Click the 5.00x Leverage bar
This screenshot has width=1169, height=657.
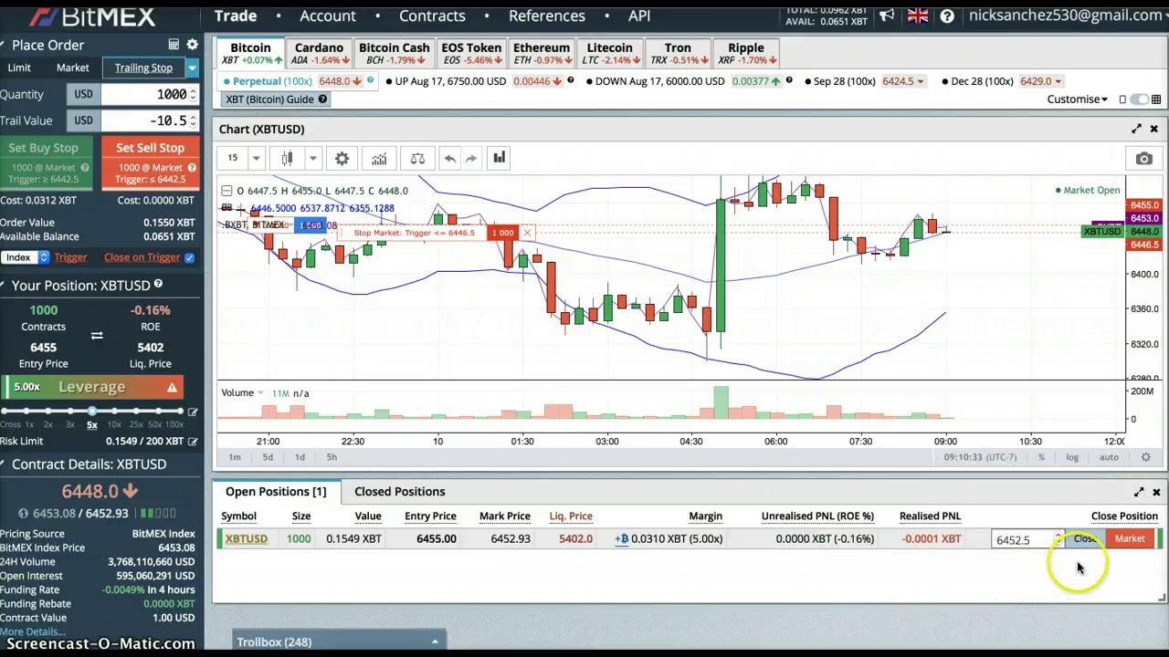91,388
